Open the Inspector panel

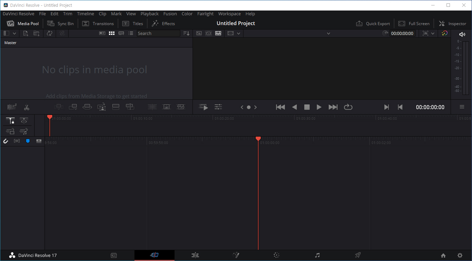(453, 23)
